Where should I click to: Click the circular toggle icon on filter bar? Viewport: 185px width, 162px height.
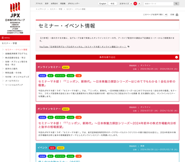click(177, 57)
